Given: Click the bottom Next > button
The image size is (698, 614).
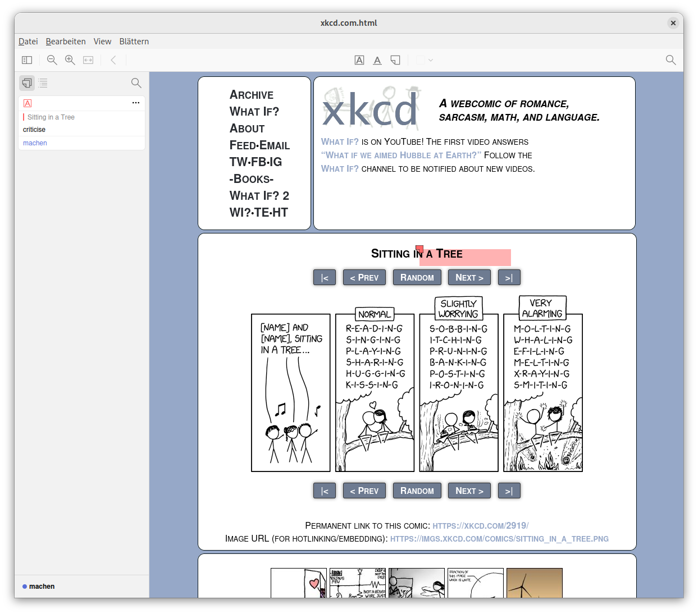Looking at the screenshot, I should [x=469, y=491].
